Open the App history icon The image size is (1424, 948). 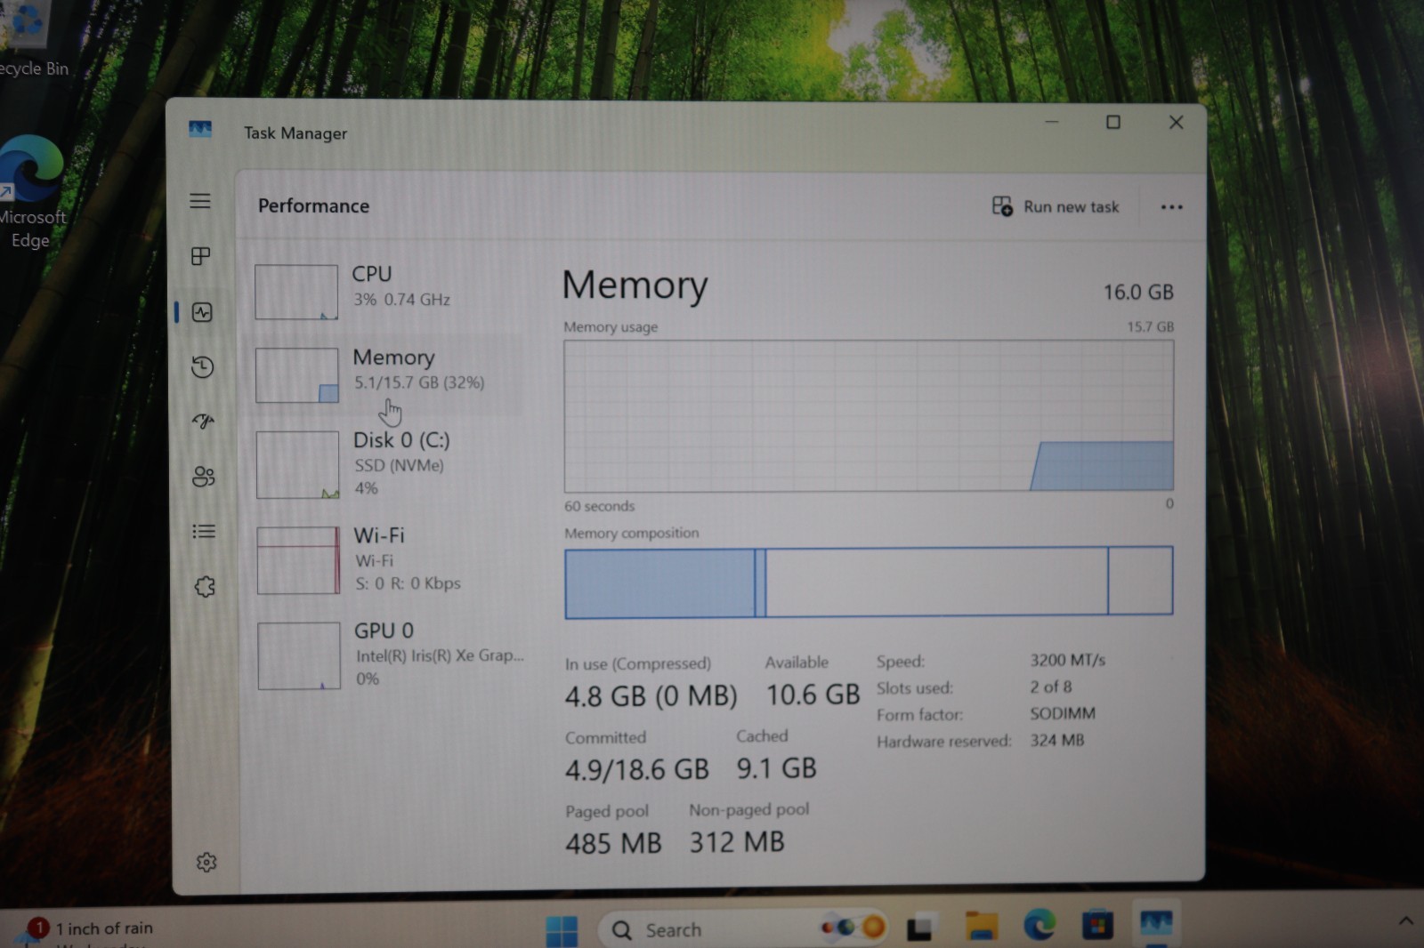pos(203,366)
